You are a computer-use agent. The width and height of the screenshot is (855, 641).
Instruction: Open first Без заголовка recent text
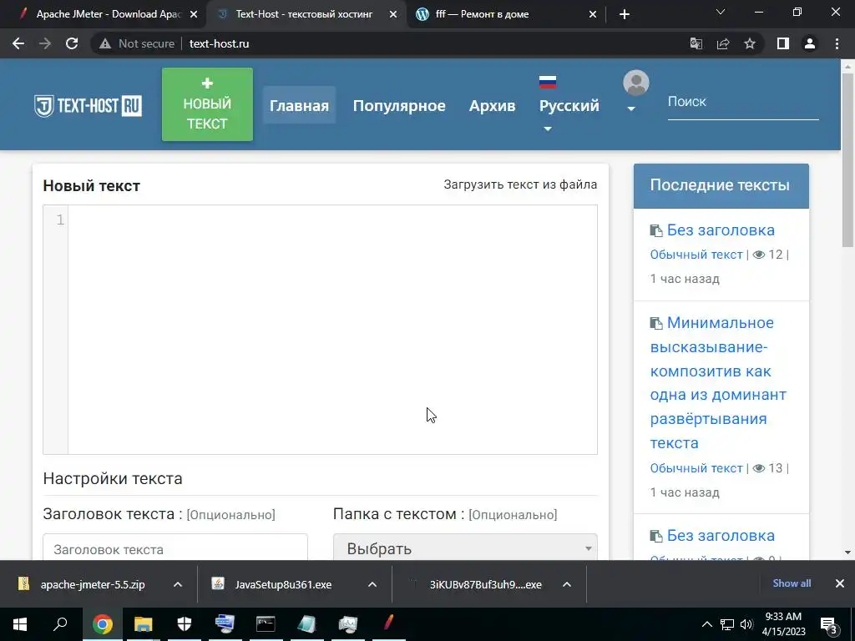tap(721, 230)
